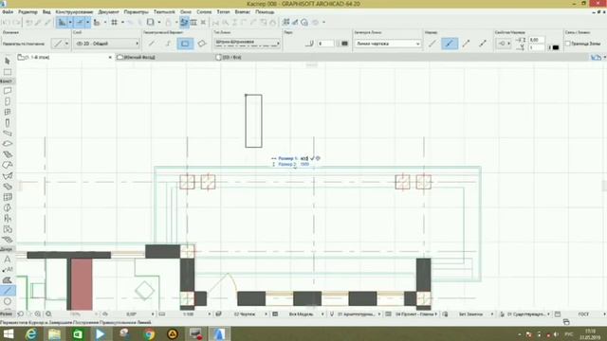The image size is (607, 341).
Task: Open the Окно menu
Action: [186, 12]
